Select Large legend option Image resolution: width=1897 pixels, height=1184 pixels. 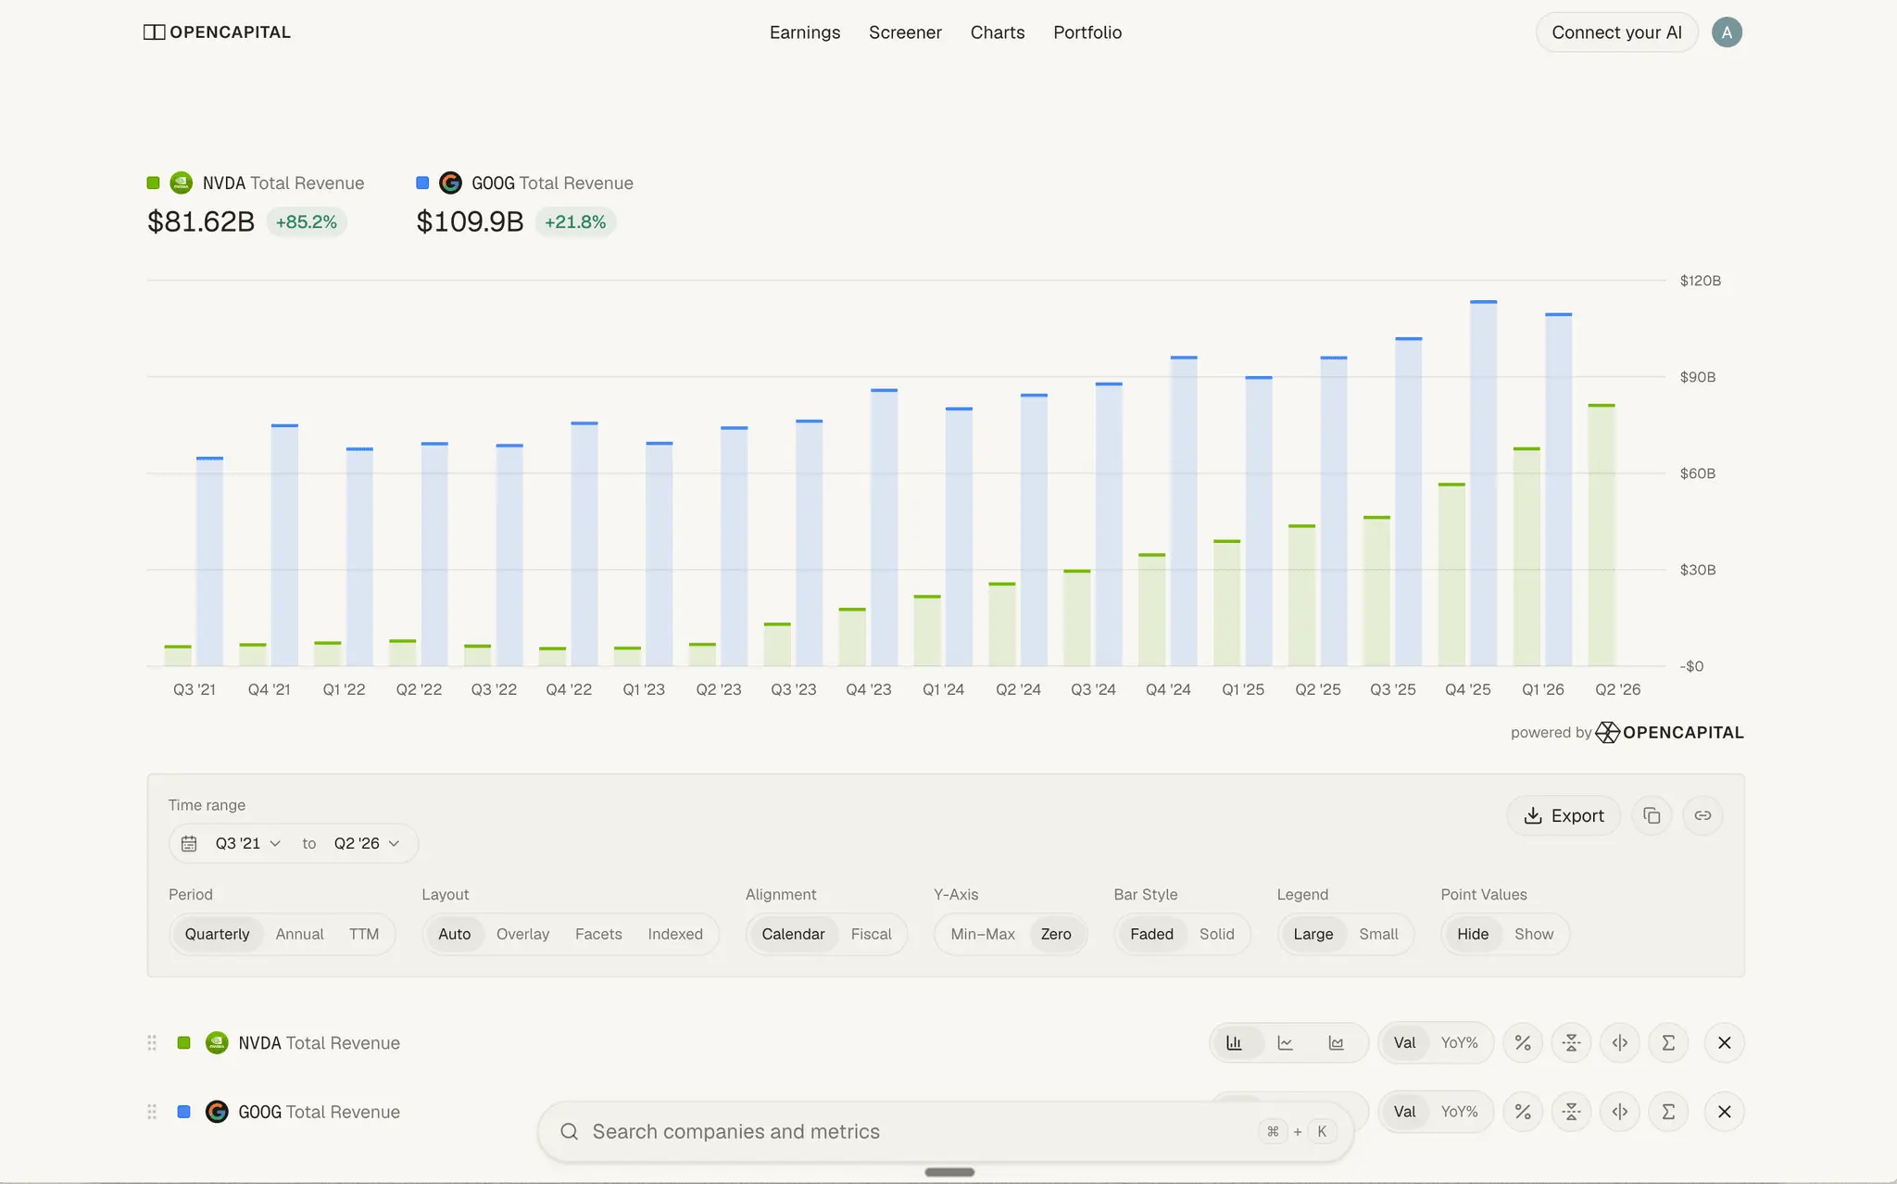click(x=1313, y=934)
